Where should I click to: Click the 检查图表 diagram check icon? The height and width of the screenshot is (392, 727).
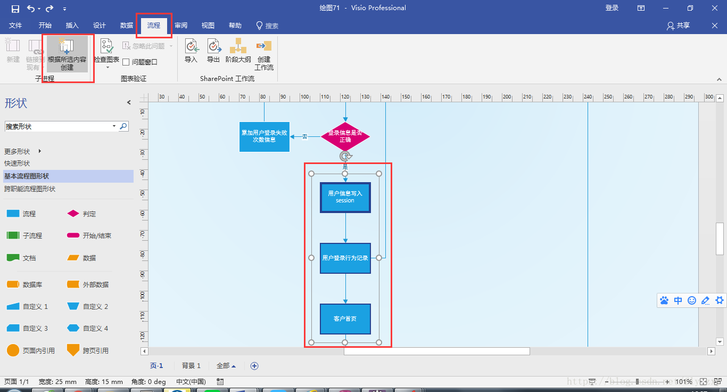point(106,46)
